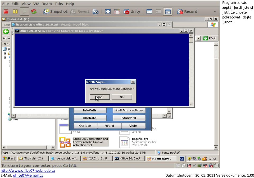254x178 pixels.
Task: Click the Přejít go button in Explorer address bar
Action: (x=210, y=38)
